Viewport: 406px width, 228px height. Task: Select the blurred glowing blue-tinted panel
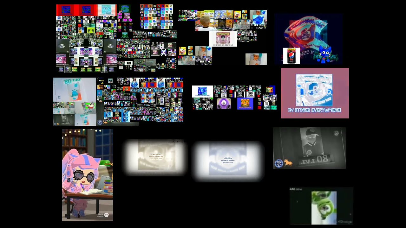[x=228, y=161]
